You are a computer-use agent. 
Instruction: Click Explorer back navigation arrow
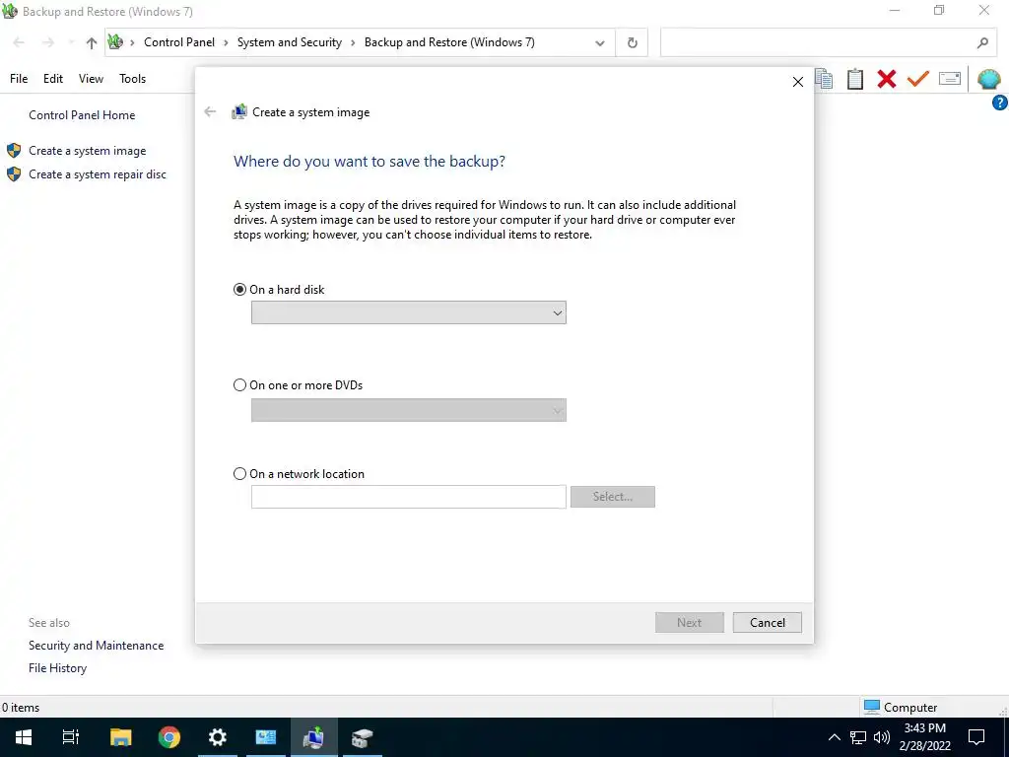click(x=19, y=42)
